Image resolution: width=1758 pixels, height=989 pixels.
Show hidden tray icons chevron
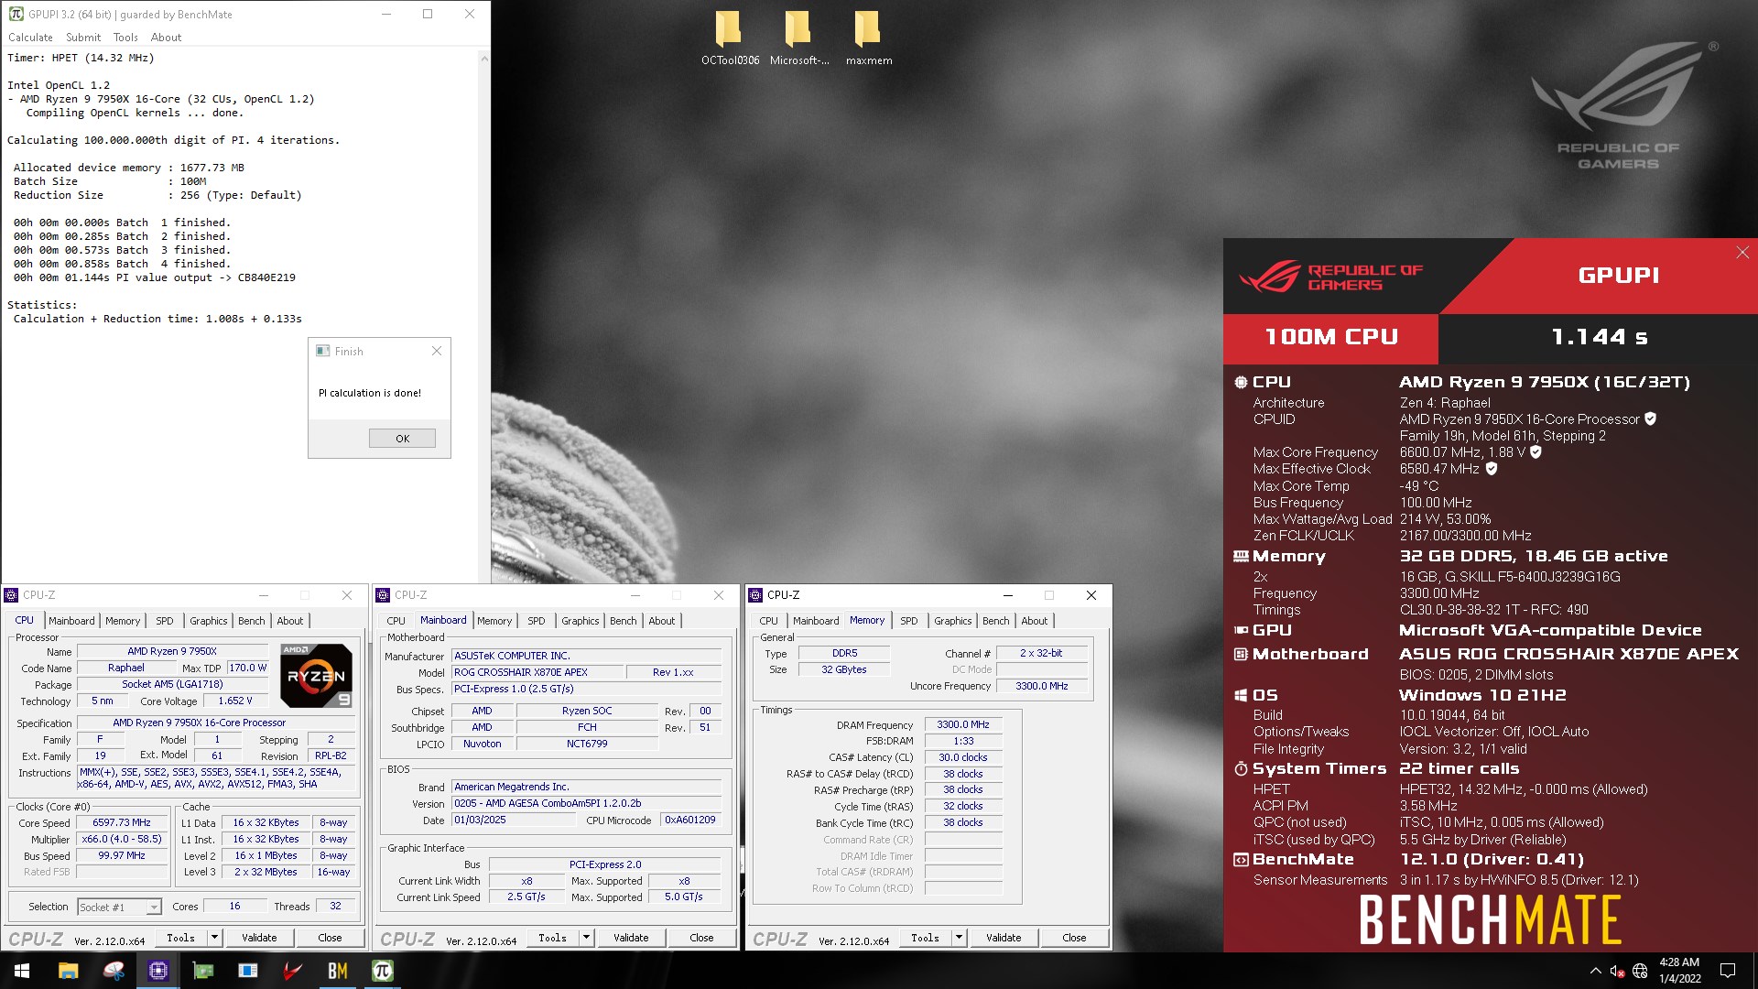[1595, 971]
